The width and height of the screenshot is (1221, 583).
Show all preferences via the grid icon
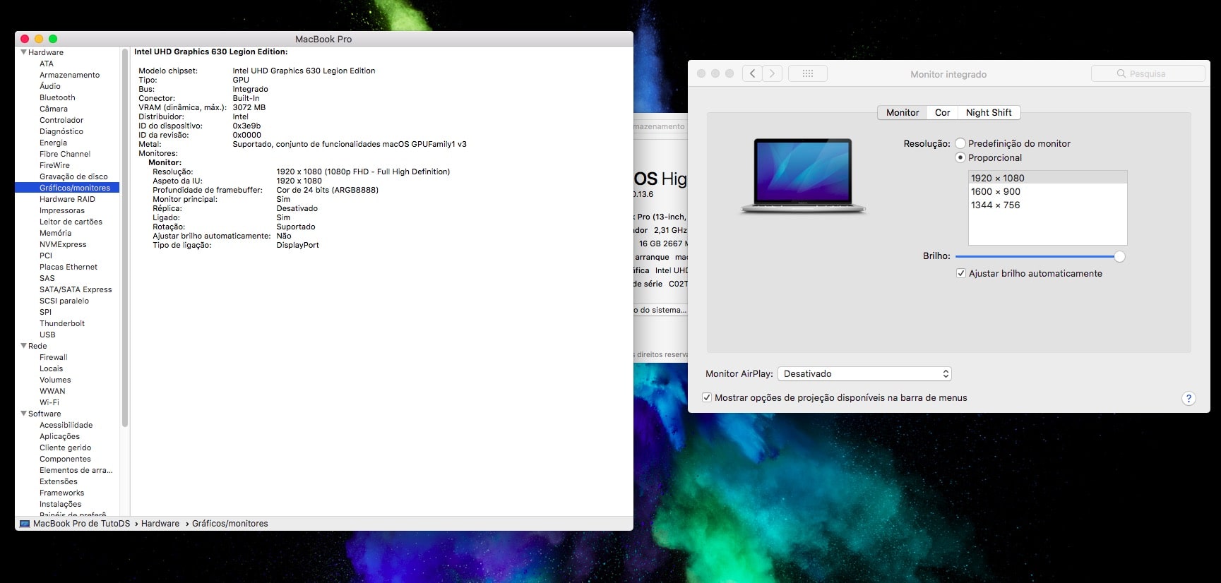coord(808,73)
